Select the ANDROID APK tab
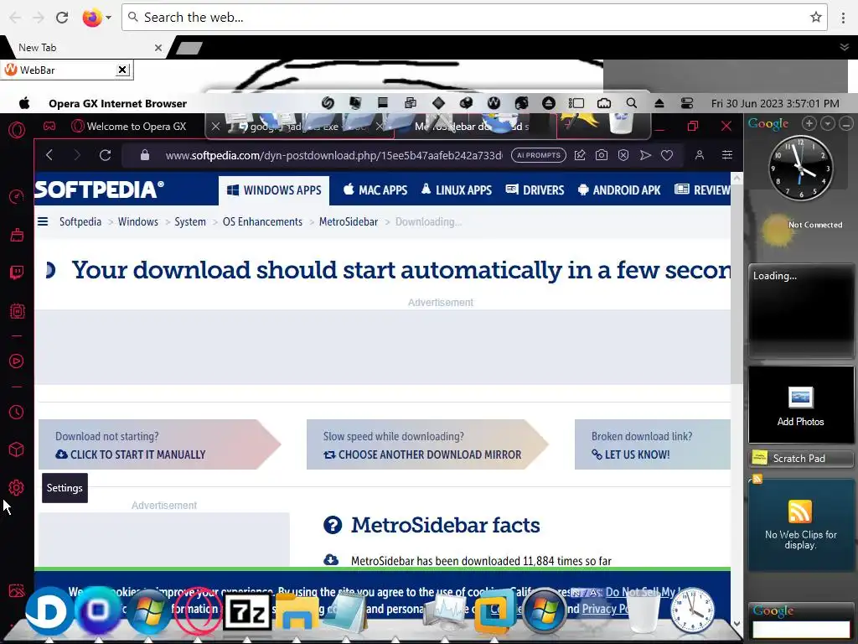Image resolution: width=858 pixels, height=644 pixels. [619, 190]
